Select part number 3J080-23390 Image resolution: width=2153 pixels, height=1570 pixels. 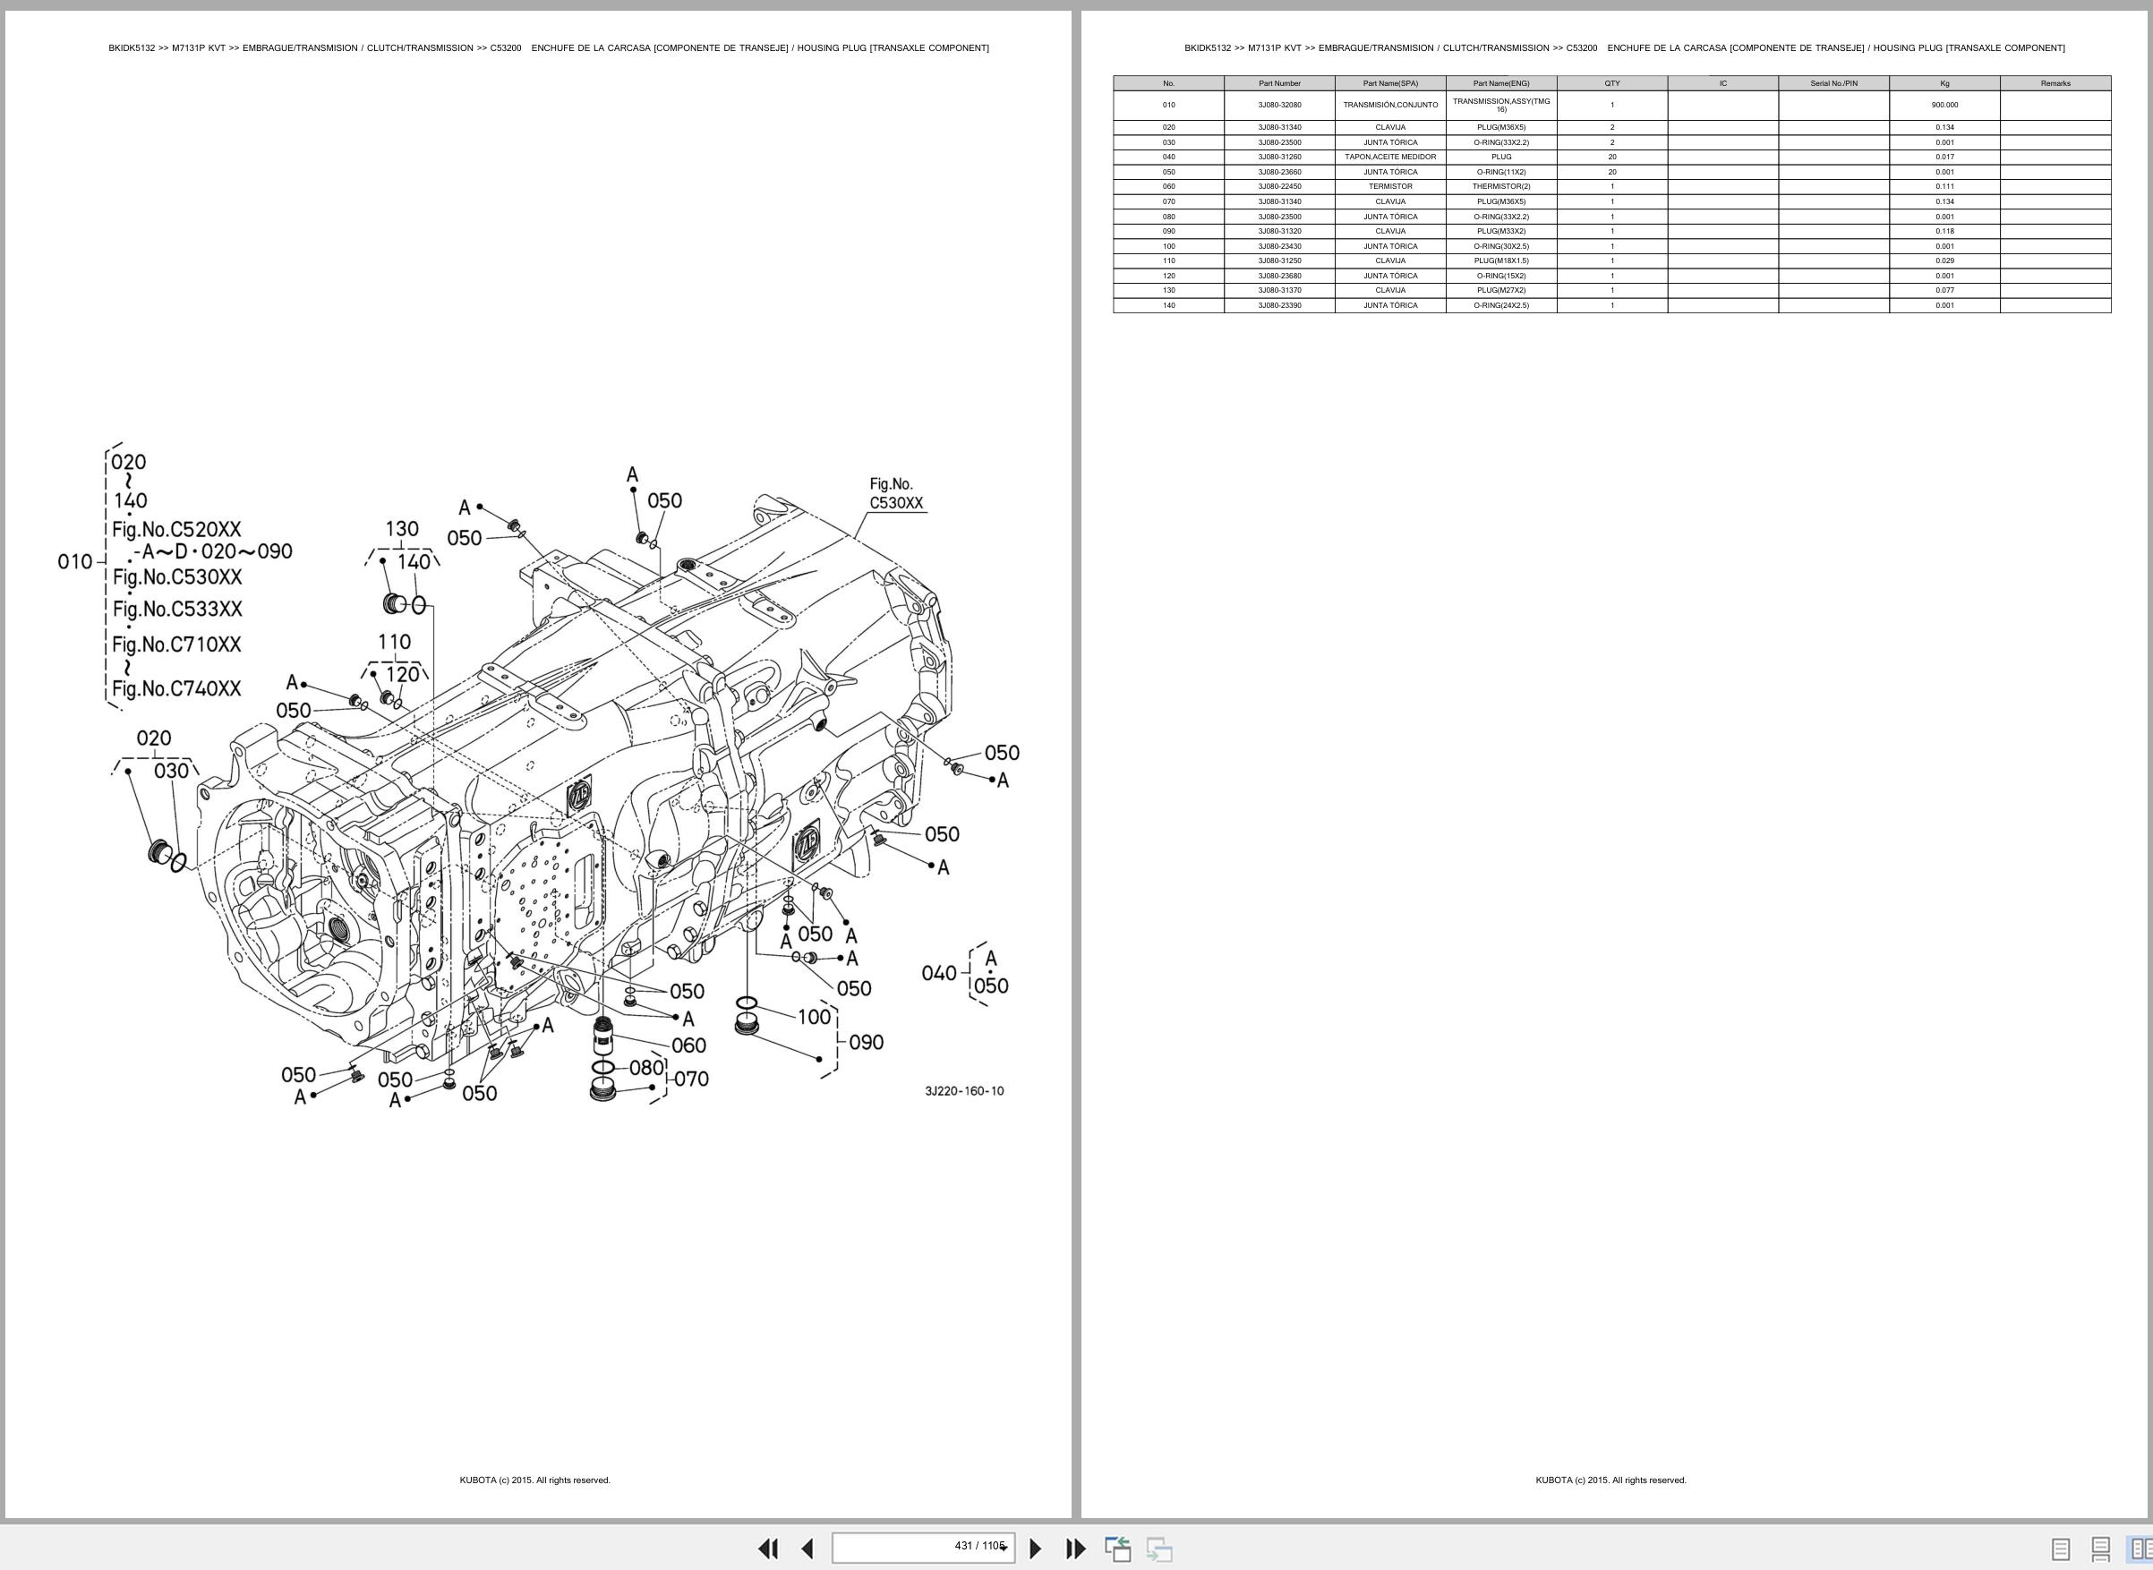[1279, 305]
